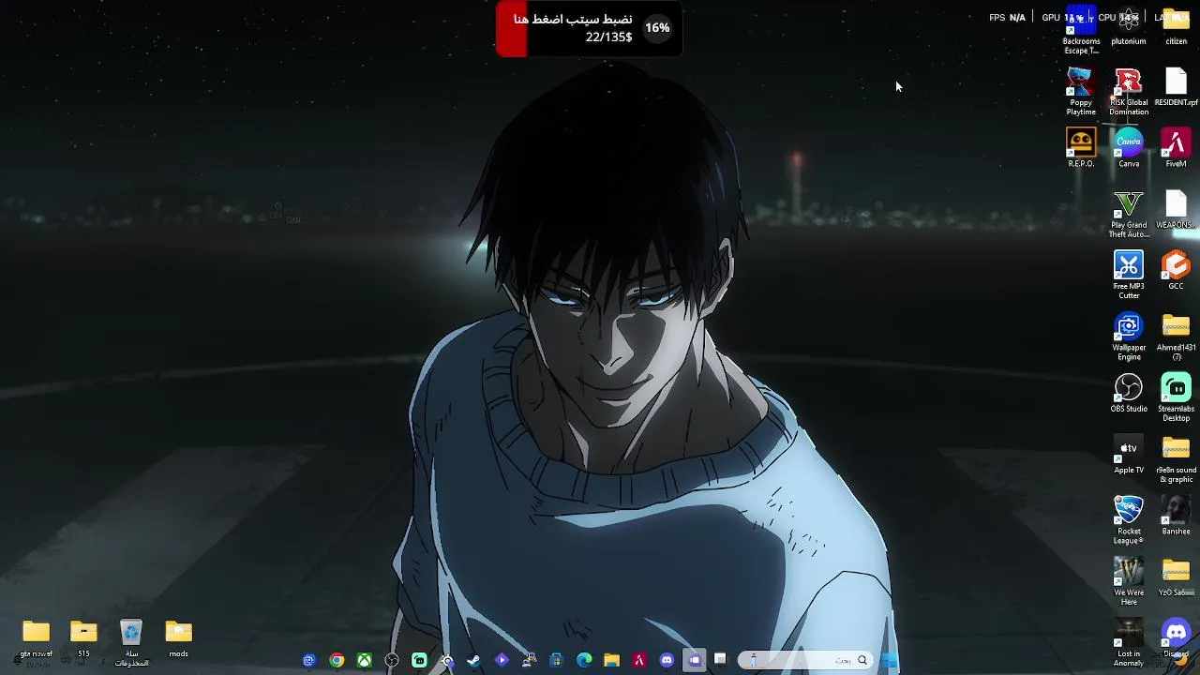1200x675 pixels.
Task: Select the RESIDENT.rpf file on desktop
Action: (x=1176, y=86)
